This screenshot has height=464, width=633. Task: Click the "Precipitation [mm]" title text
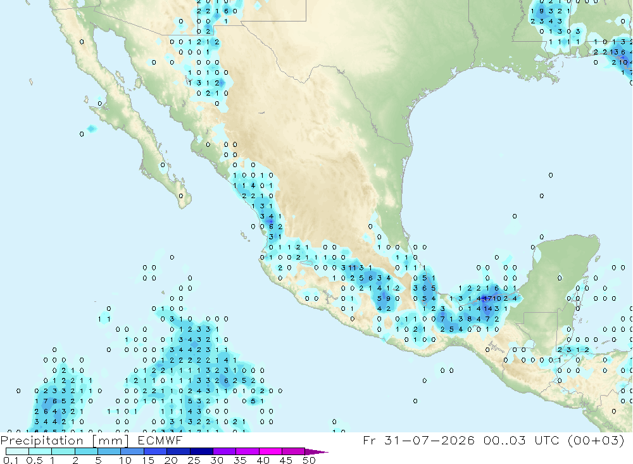65,441
